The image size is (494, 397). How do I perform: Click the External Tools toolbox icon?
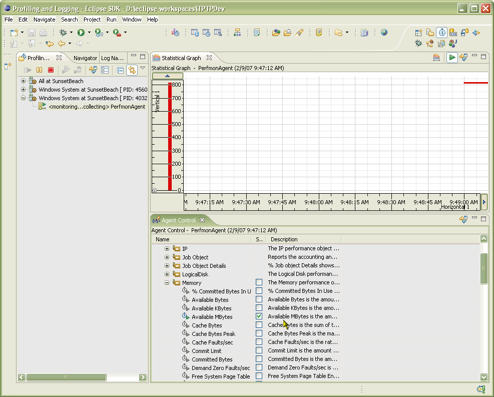click(x=117, y=33)
